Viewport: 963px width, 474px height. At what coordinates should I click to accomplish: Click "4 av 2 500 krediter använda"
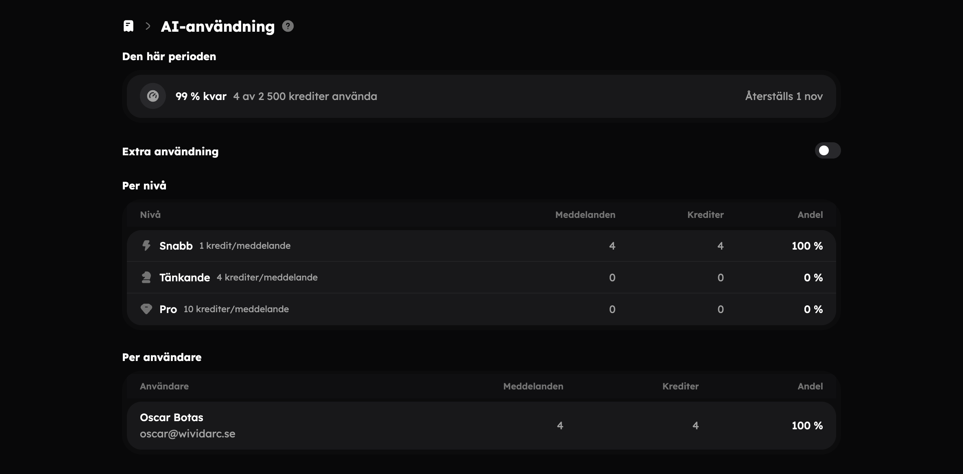[305, 96]
